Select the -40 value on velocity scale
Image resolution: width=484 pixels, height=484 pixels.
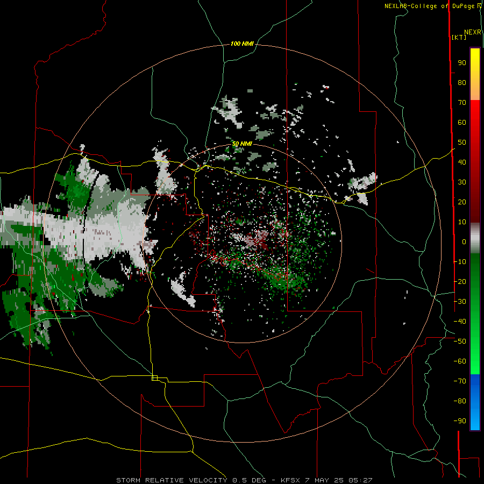[460, 322]
